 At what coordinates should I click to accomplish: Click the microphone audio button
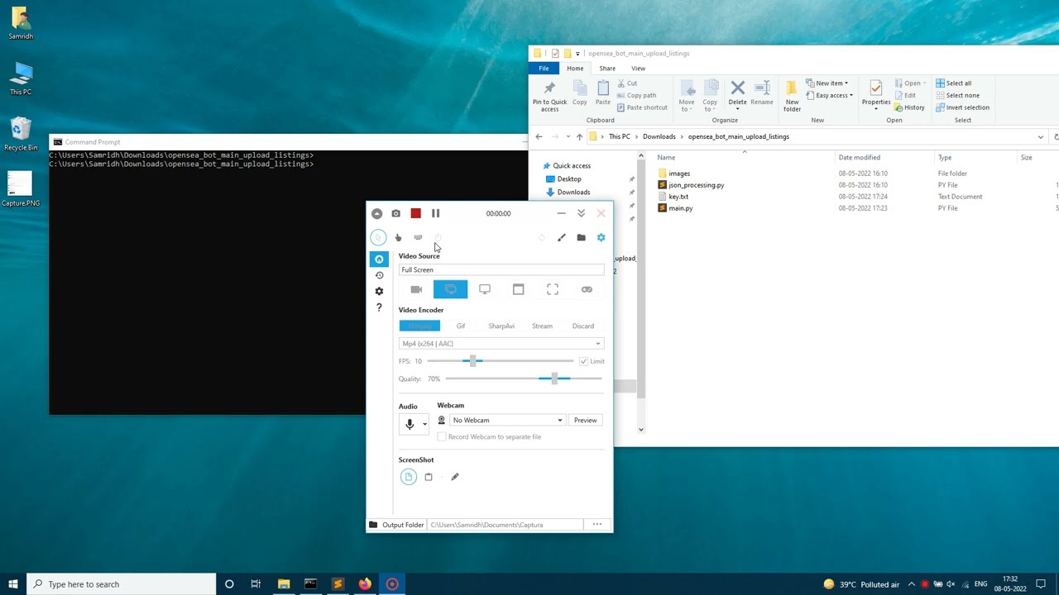point(410,424)
